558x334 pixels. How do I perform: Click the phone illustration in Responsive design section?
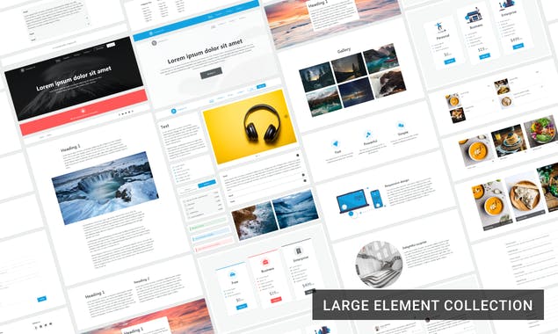[377, 199]
